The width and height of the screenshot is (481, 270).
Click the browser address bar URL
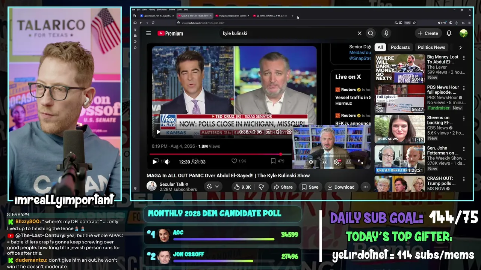click(x=203, y=23)
